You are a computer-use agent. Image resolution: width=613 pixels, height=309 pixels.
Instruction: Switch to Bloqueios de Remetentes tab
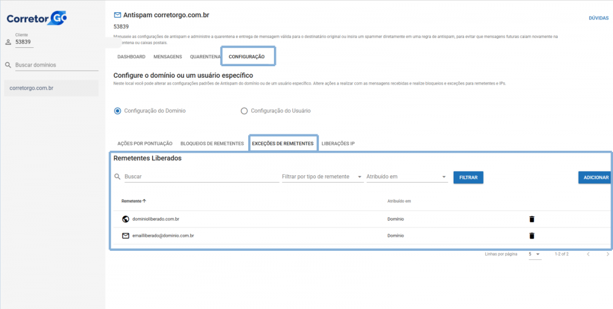click(x=212, y=143)
